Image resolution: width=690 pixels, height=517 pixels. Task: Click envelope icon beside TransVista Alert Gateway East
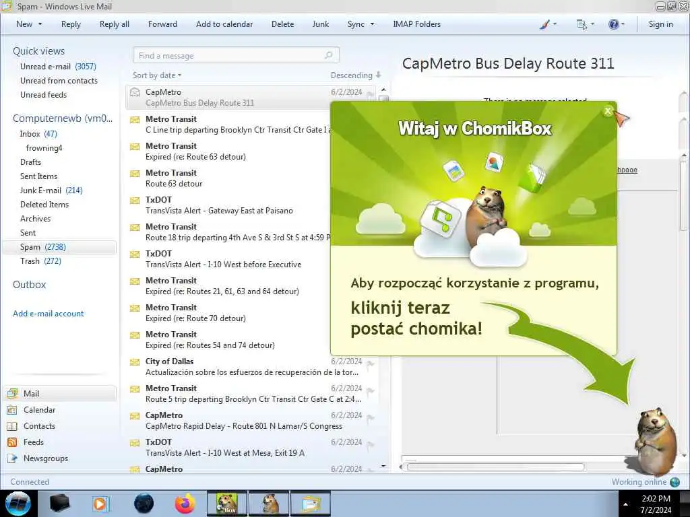(135, 201)
